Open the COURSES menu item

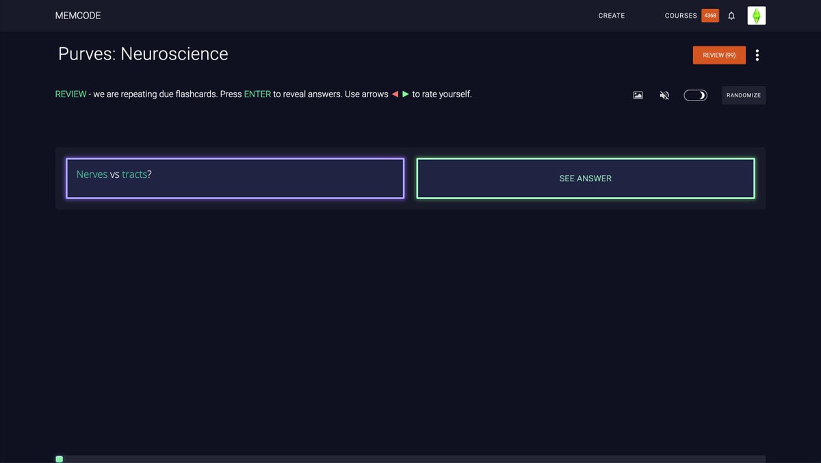tap(681, 16)
